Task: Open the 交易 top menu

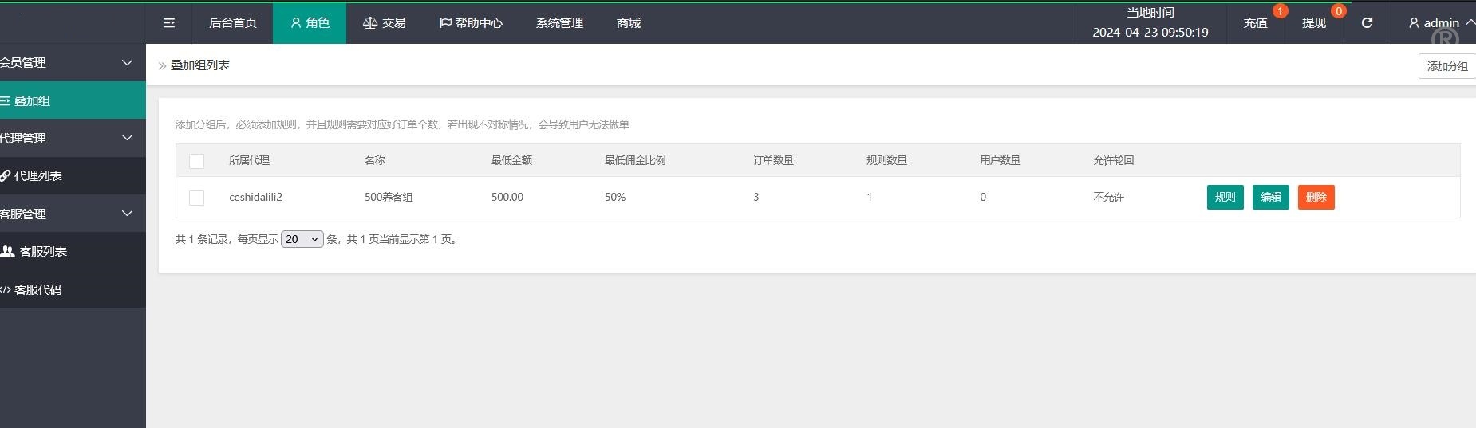Action: tap(384, 23)
